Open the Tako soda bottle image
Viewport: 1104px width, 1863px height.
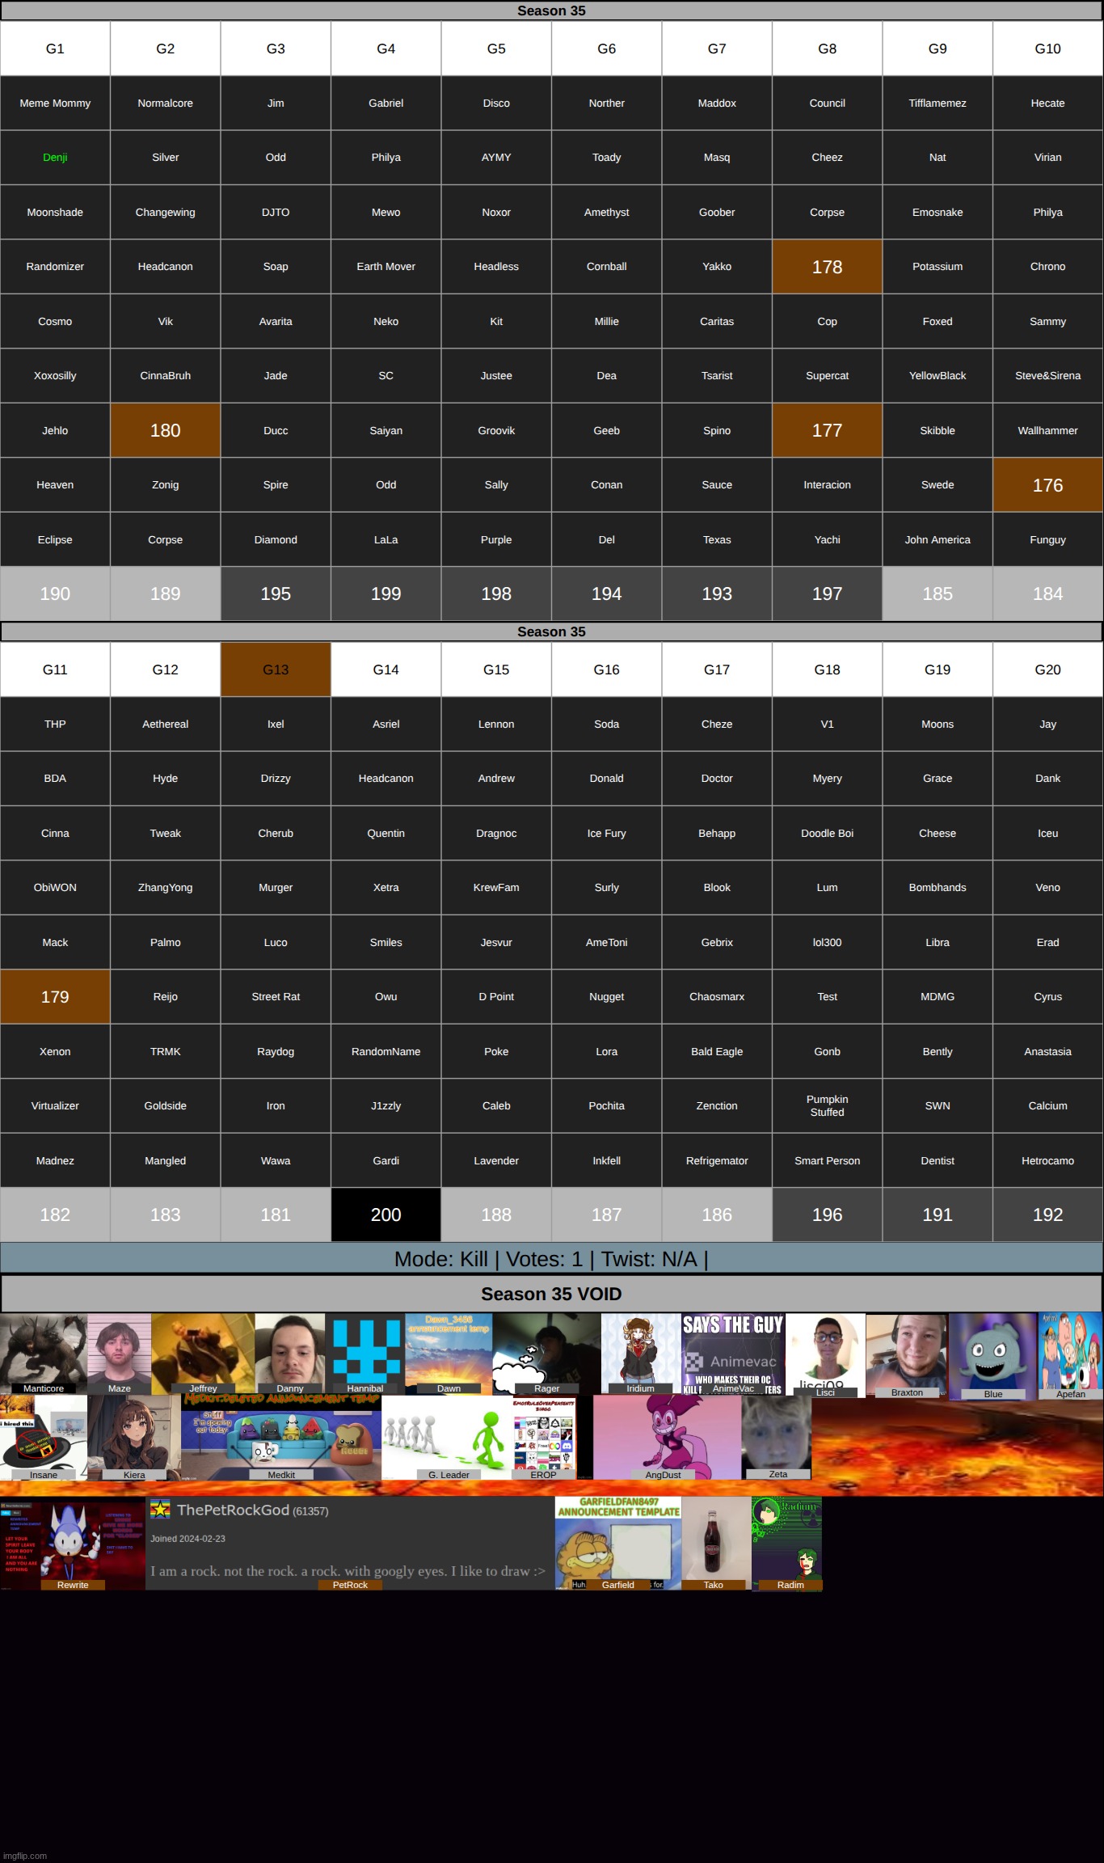point(715,1542)
